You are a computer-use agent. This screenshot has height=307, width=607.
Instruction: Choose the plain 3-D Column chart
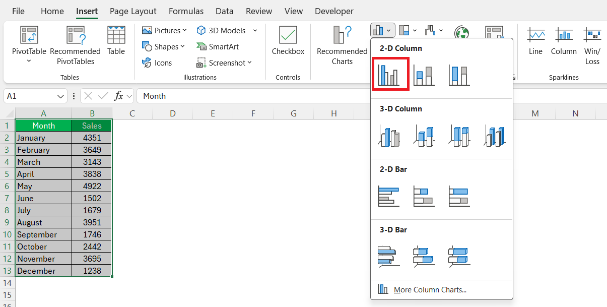495,136
